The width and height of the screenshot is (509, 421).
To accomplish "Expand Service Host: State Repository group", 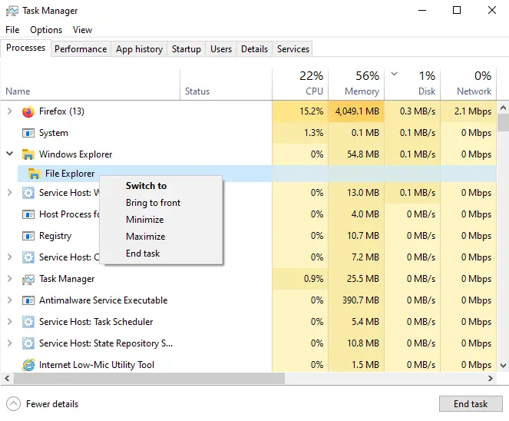I will click(10, 343).
